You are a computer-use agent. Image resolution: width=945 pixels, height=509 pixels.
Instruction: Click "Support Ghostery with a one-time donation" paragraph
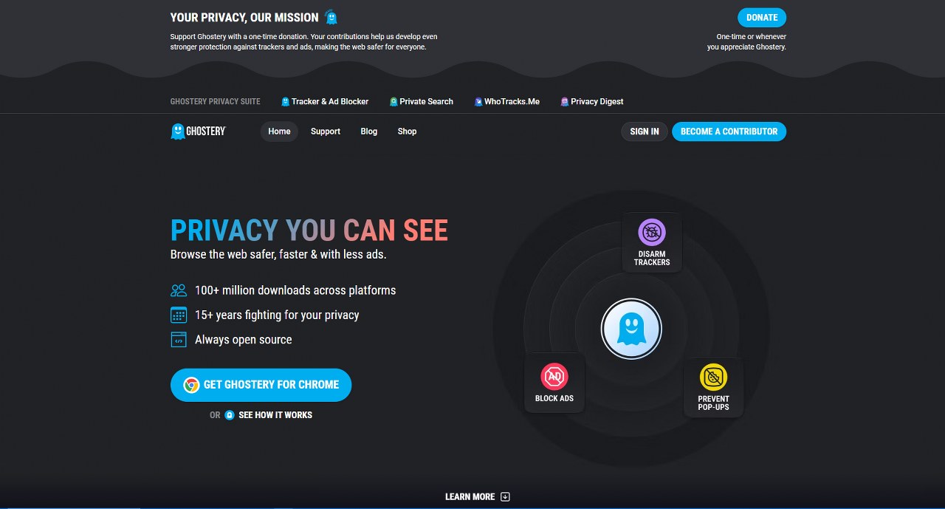pos(304,41)
